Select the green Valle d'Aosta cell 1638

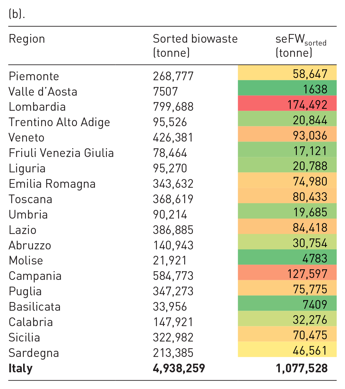pyautogui.click(x=287, y=88)
